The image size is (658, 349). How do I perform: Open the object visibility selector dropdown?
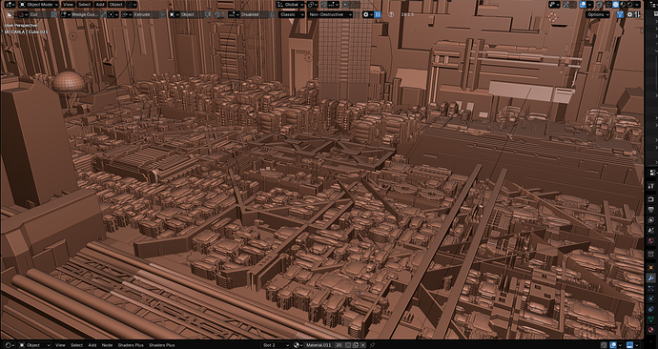pyautogui.click(x=554, y=5)
